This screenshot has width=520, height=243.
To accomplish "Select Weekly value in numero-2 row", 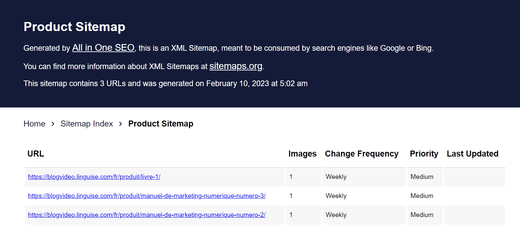I will tap(336, 215).
